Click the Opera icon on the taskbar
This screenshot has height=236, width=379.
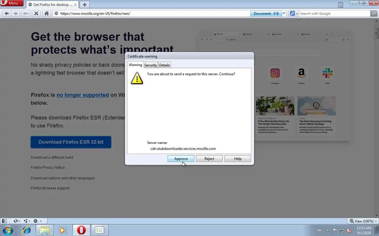point(81,230)
